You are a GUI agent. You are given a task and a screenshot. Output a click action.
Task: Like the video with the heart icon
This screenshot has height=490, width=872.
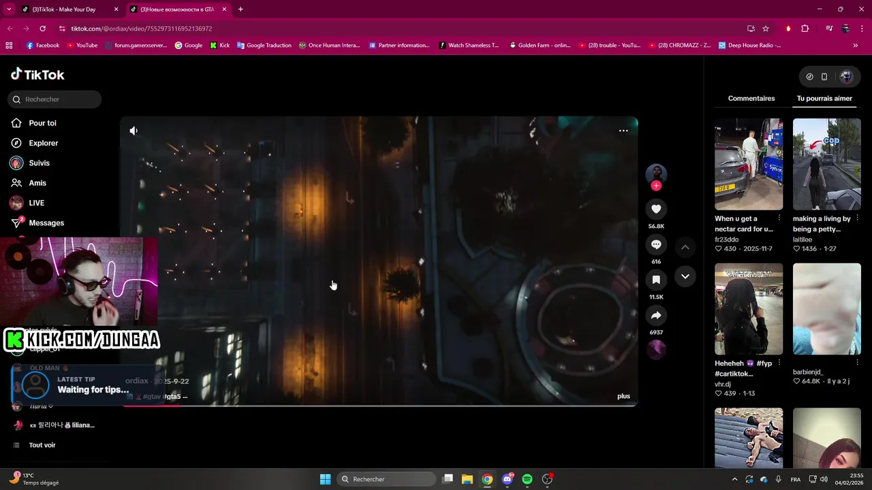[656, 209]
